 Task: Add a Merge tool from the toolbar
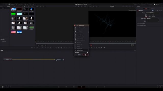point(56,48)
